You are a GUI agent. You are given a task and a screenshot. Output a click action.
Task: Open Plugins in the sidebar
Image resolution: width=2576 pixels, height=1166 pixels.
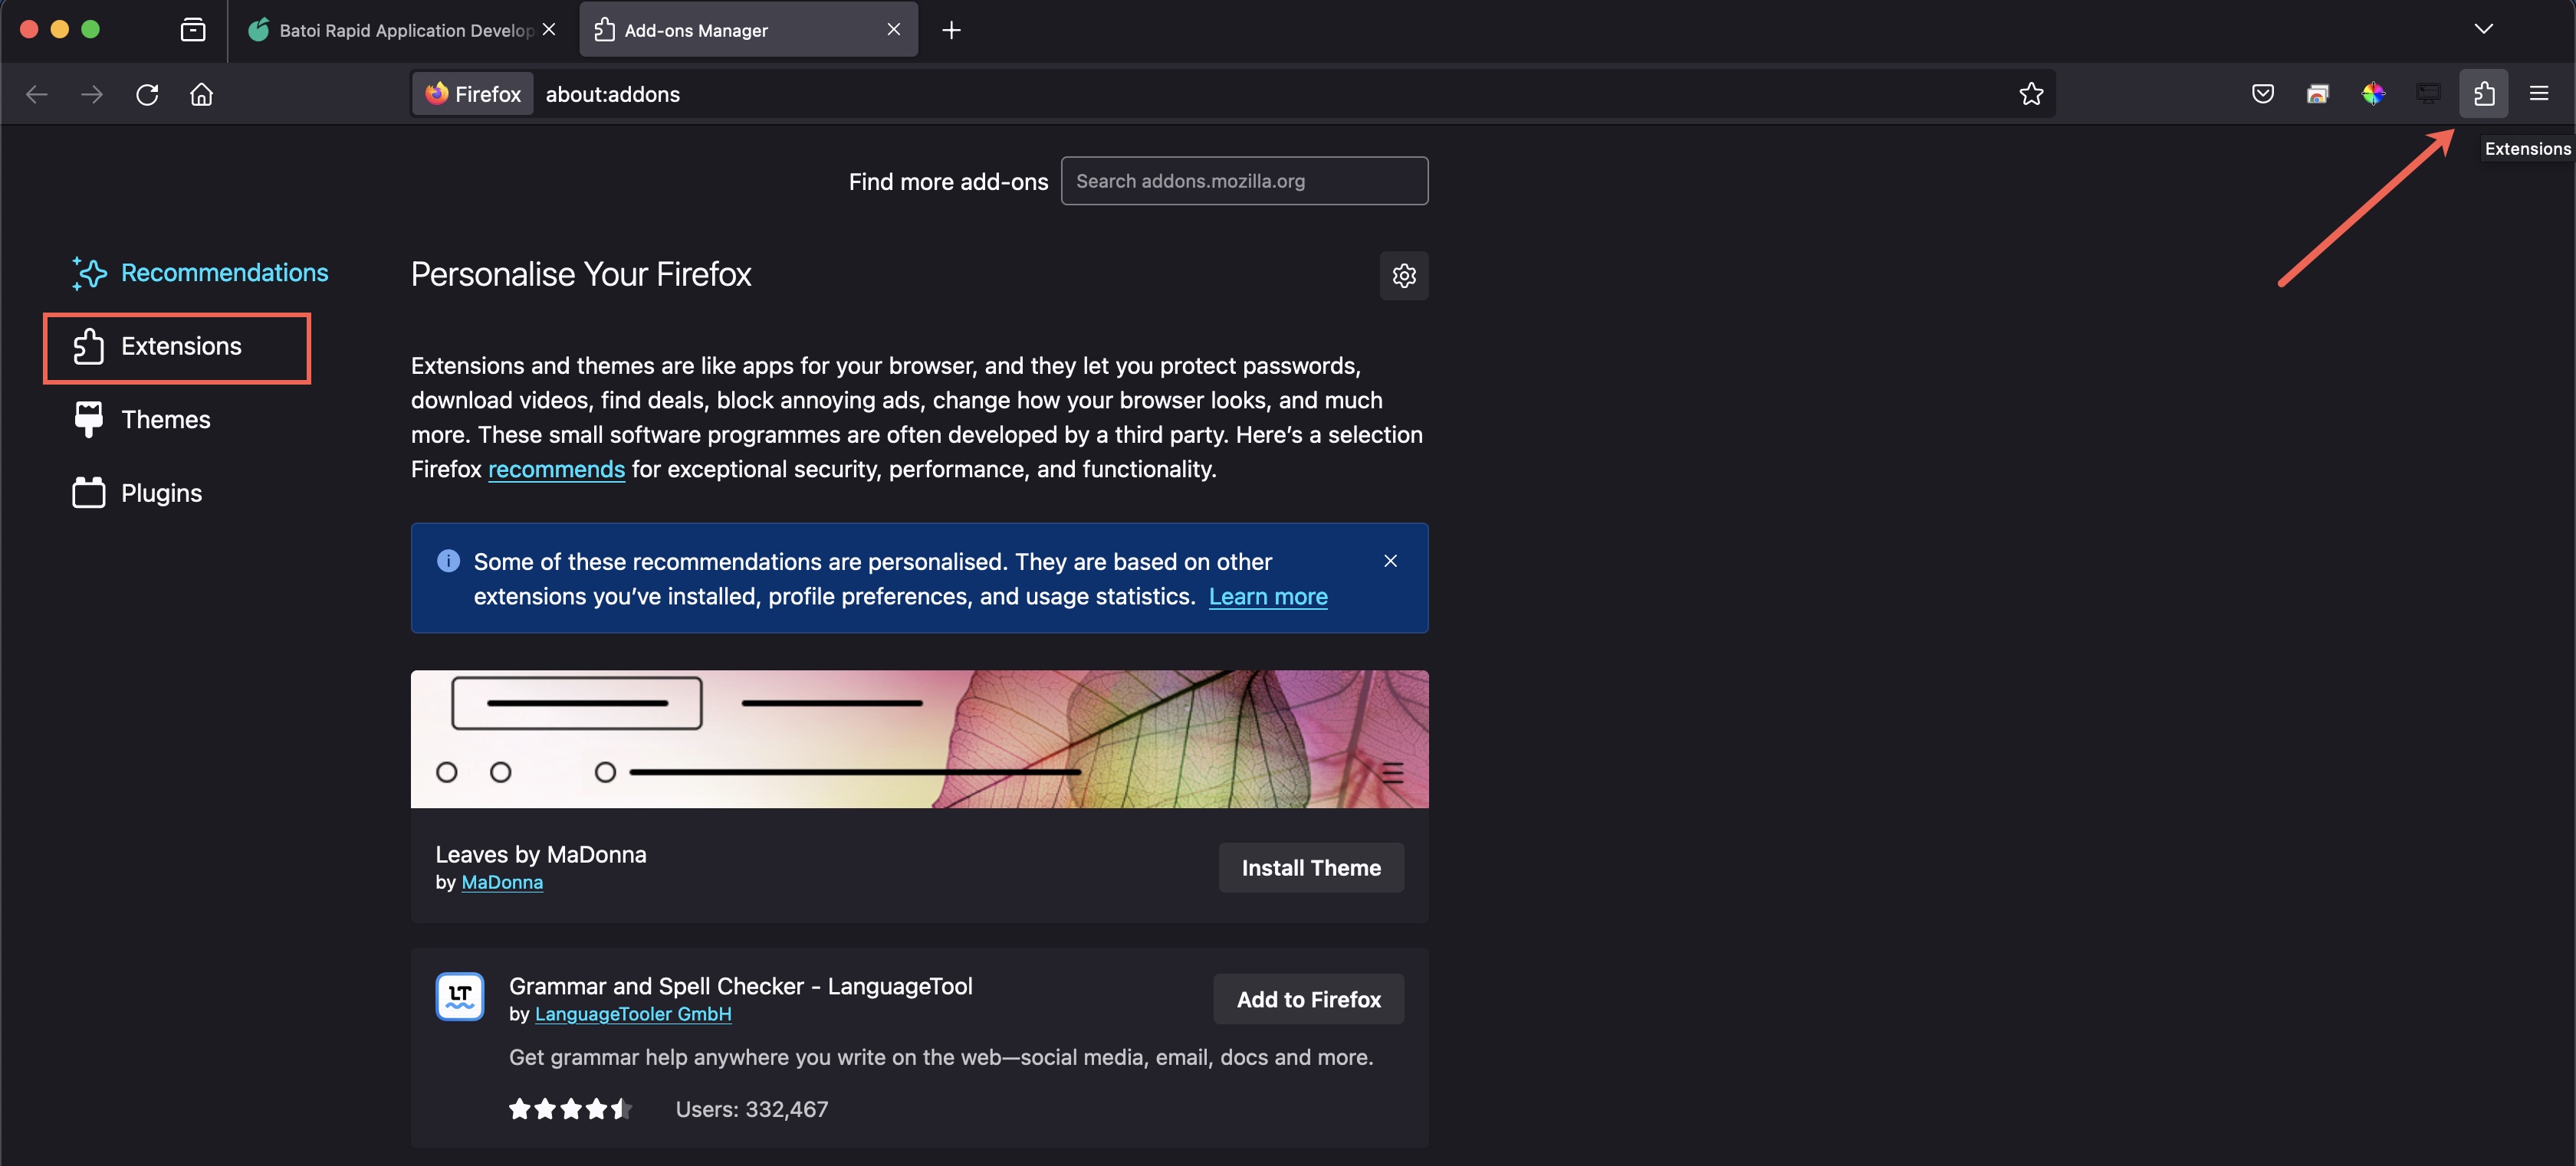(x=138, y=493)
